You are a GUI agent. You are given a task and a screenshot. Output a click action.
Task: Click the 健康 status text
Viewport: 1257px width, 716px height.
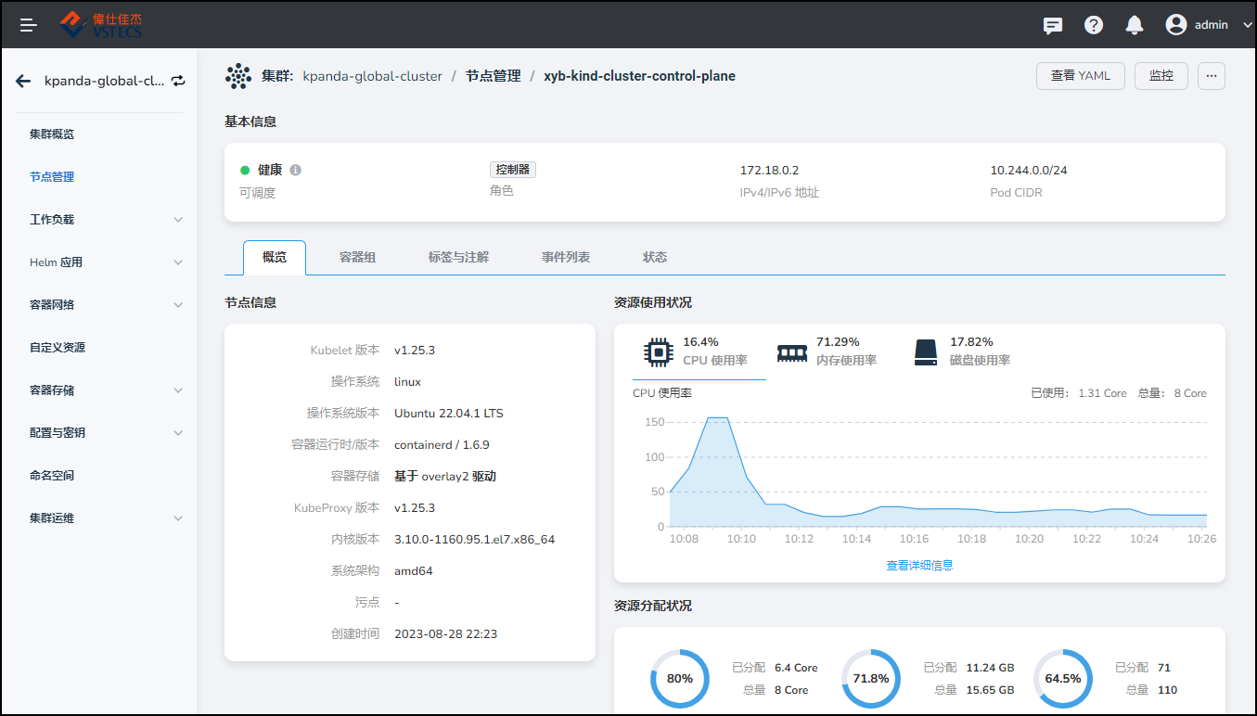[270, 170]
